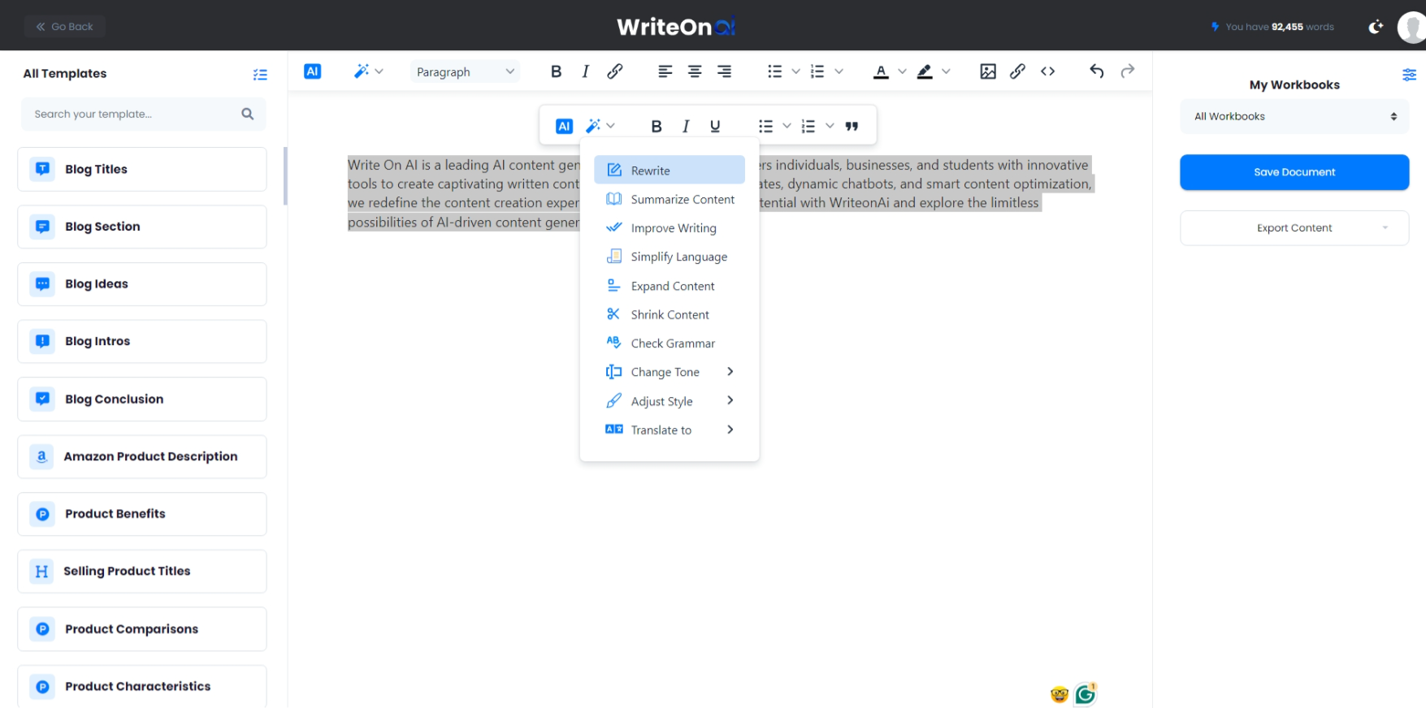
Task: Open template list filter icon
Action: pos(260,74)
